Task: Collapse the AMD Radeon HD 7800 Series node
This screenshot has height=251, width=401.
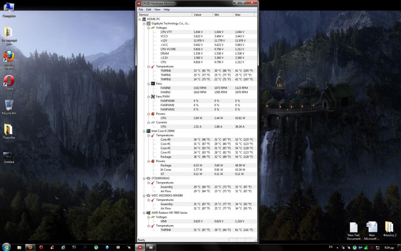Action: tap(144, 213)
